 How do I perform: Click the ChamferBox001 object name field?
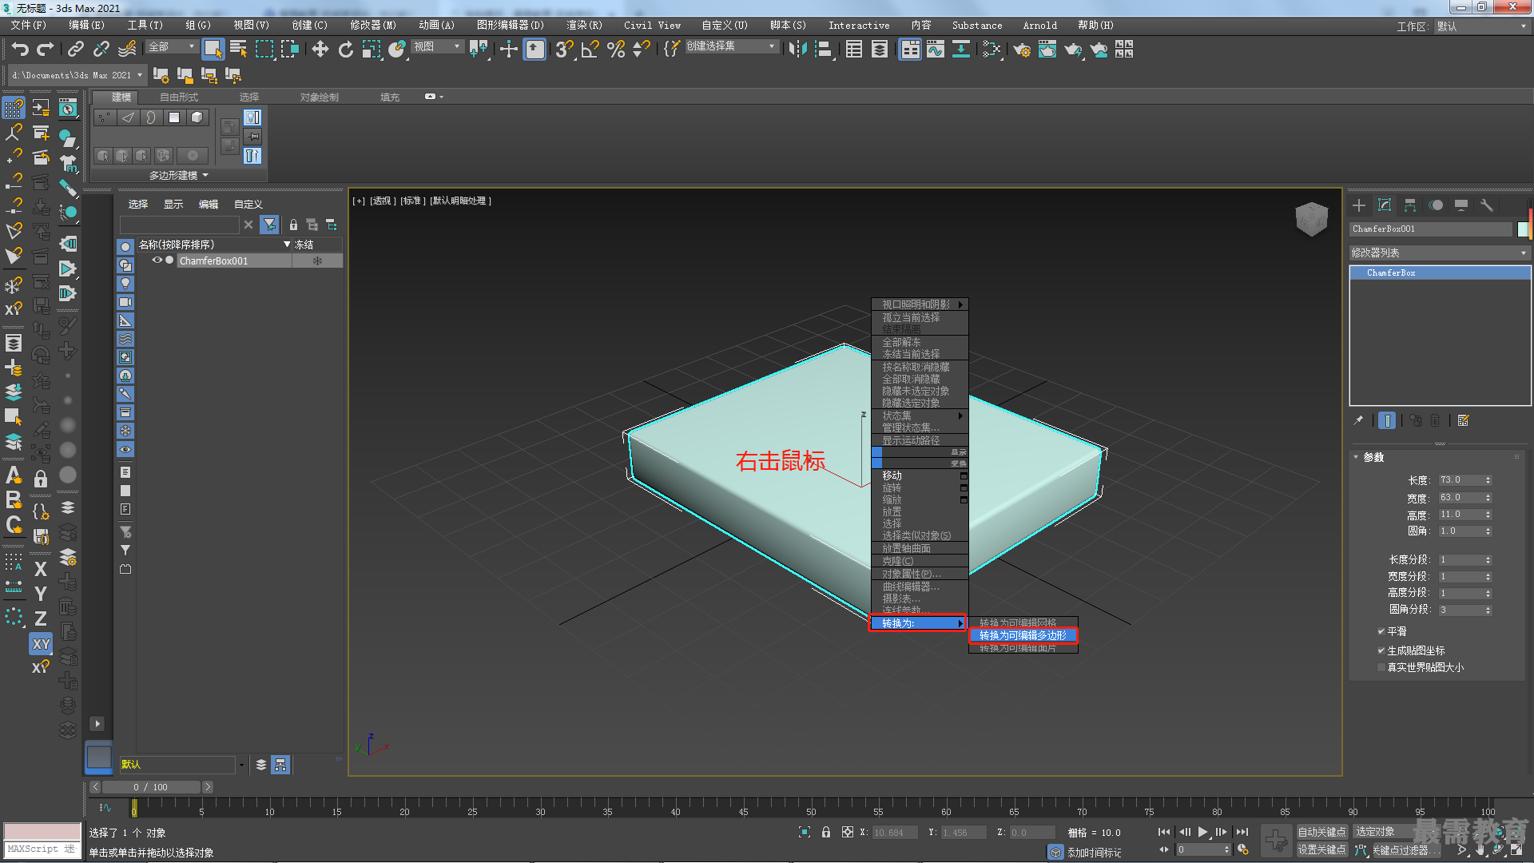[x=1430, y=229]
